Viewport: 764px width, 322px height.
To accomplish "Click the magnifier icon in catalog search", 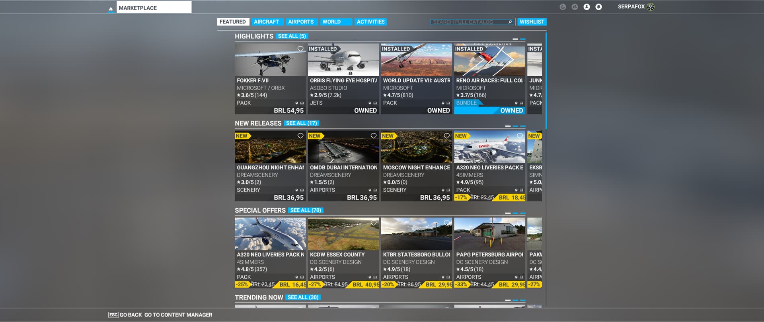I will point(510,22).
